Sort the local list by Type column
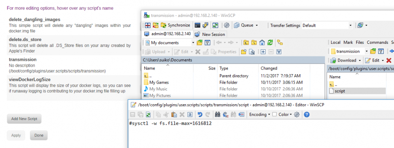The image size is (394, 148). 238,68
